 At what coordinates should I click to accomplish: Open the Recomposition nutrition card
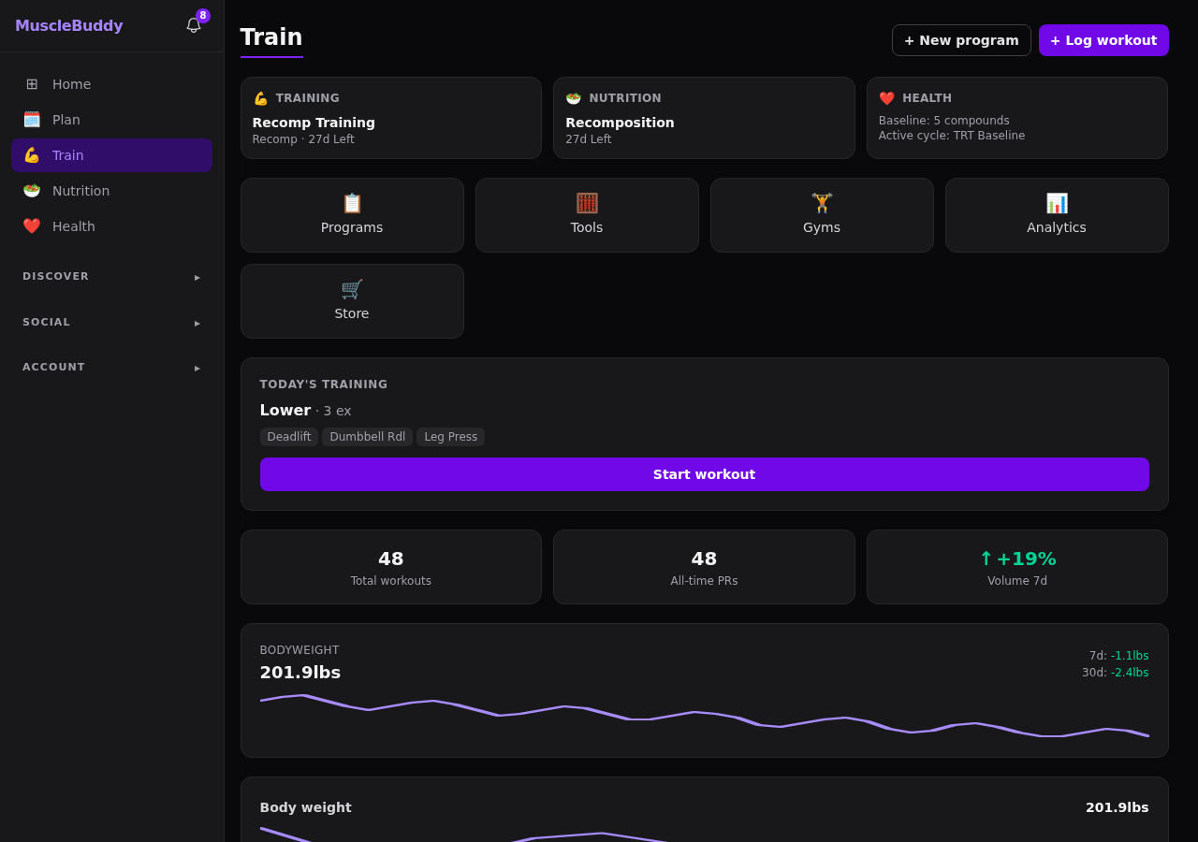point(704,118)
